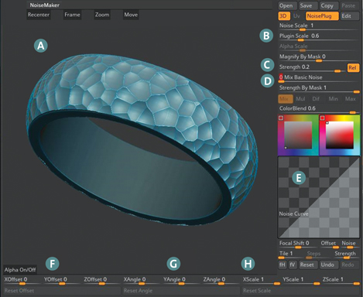363x297 pixels.
Task: Select the Mul blend mode
Action: 300,99
